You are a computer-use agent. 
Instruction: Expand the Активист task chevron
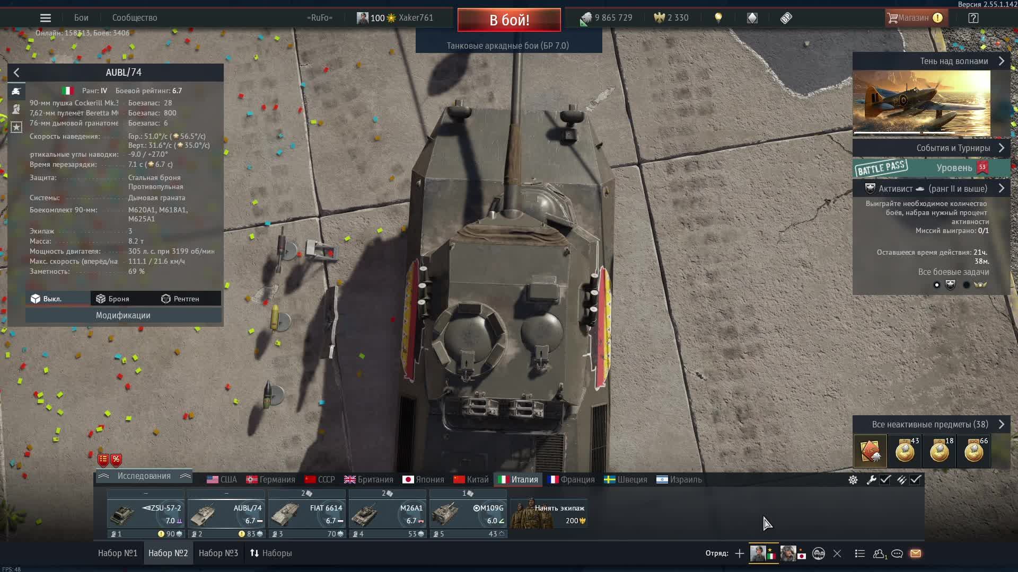[1002, 189]
